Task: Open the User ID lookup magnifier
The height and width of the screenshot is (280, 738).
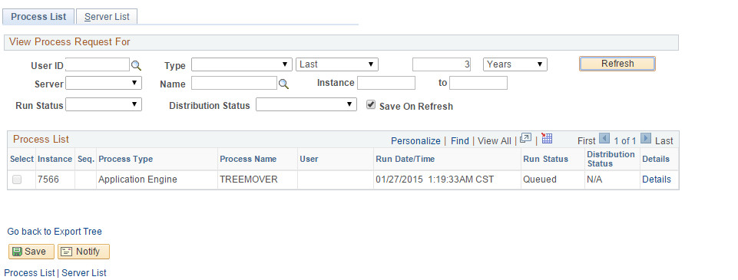Action: pyautogui.click(x=136, y=65)
